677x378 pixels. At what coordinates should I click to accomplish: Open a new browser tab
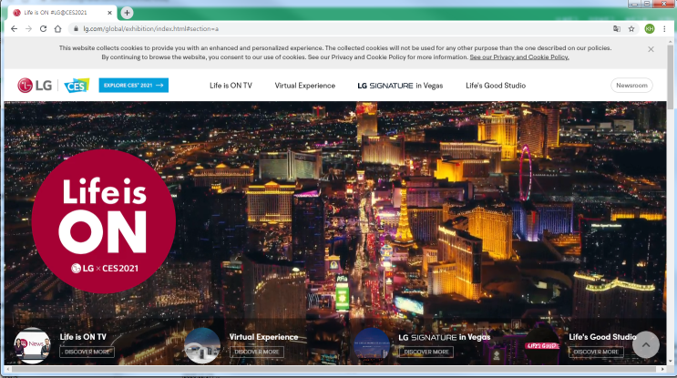click(127, 13)
